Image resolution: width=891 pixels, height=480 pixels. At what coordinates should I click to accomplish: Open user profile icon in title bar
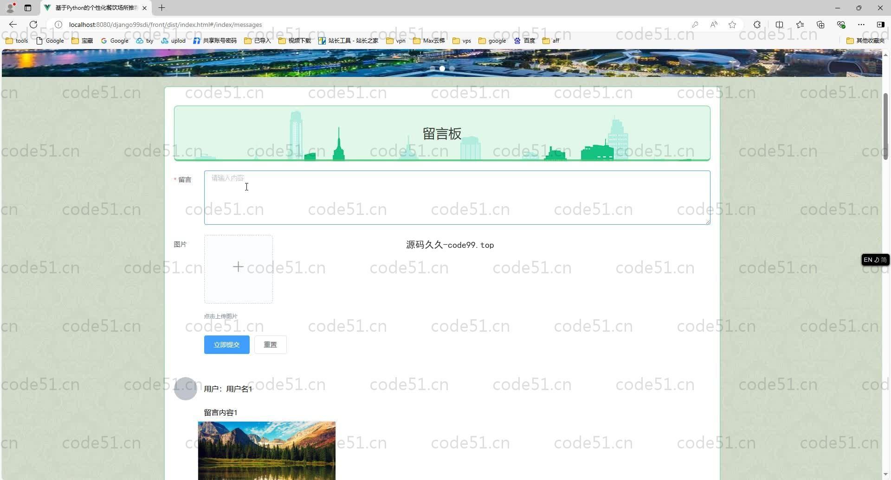(11, 7)
